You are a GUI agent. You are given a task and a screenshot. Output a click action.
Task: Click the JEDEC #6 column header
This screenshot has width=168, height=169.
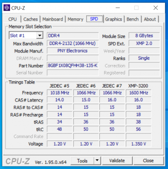86,86
